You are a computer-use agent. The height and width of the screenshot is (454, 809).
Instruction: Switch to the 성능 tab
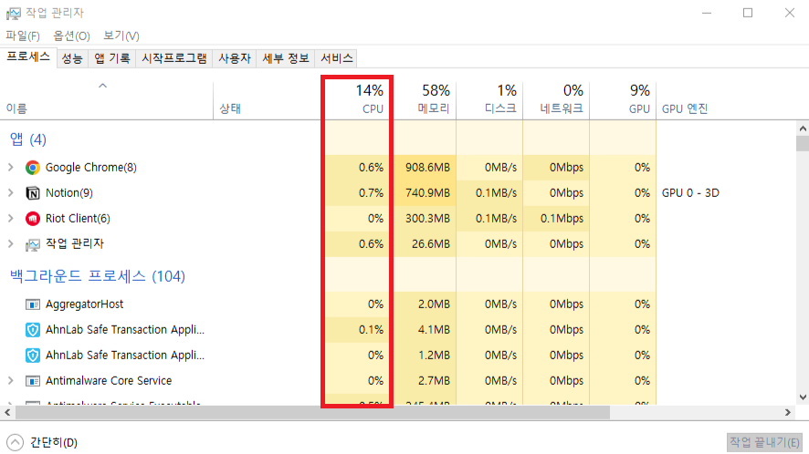pos(72,58)
